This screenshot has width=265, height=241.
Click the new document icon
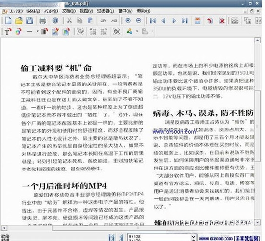tap(8, 21)
